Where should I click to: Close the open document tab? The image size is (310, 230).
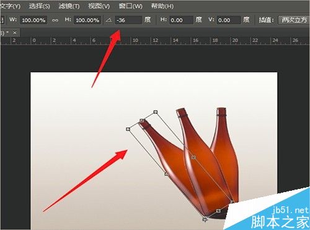[15, 32]
